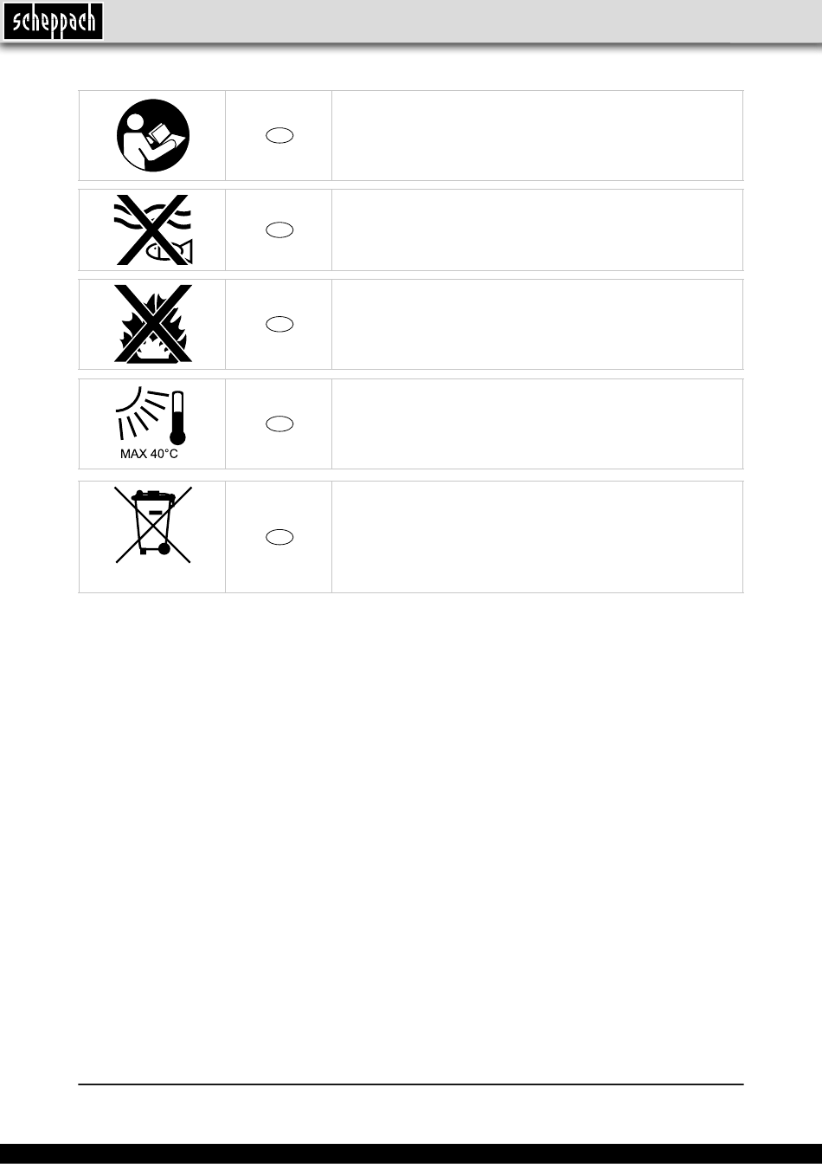
Task: Click the black footer bar
Action: [411, 1154]
